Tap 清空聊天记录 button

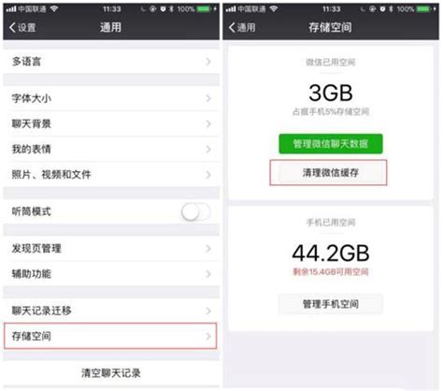[x=111, y=373]
